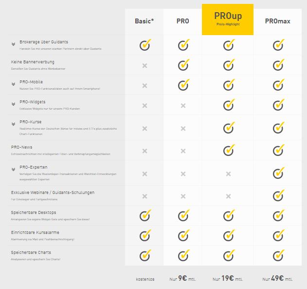Expand the PRO-Widgets details chevron
The height and width of the screenshot is (289, 307).
coord(13,104)
